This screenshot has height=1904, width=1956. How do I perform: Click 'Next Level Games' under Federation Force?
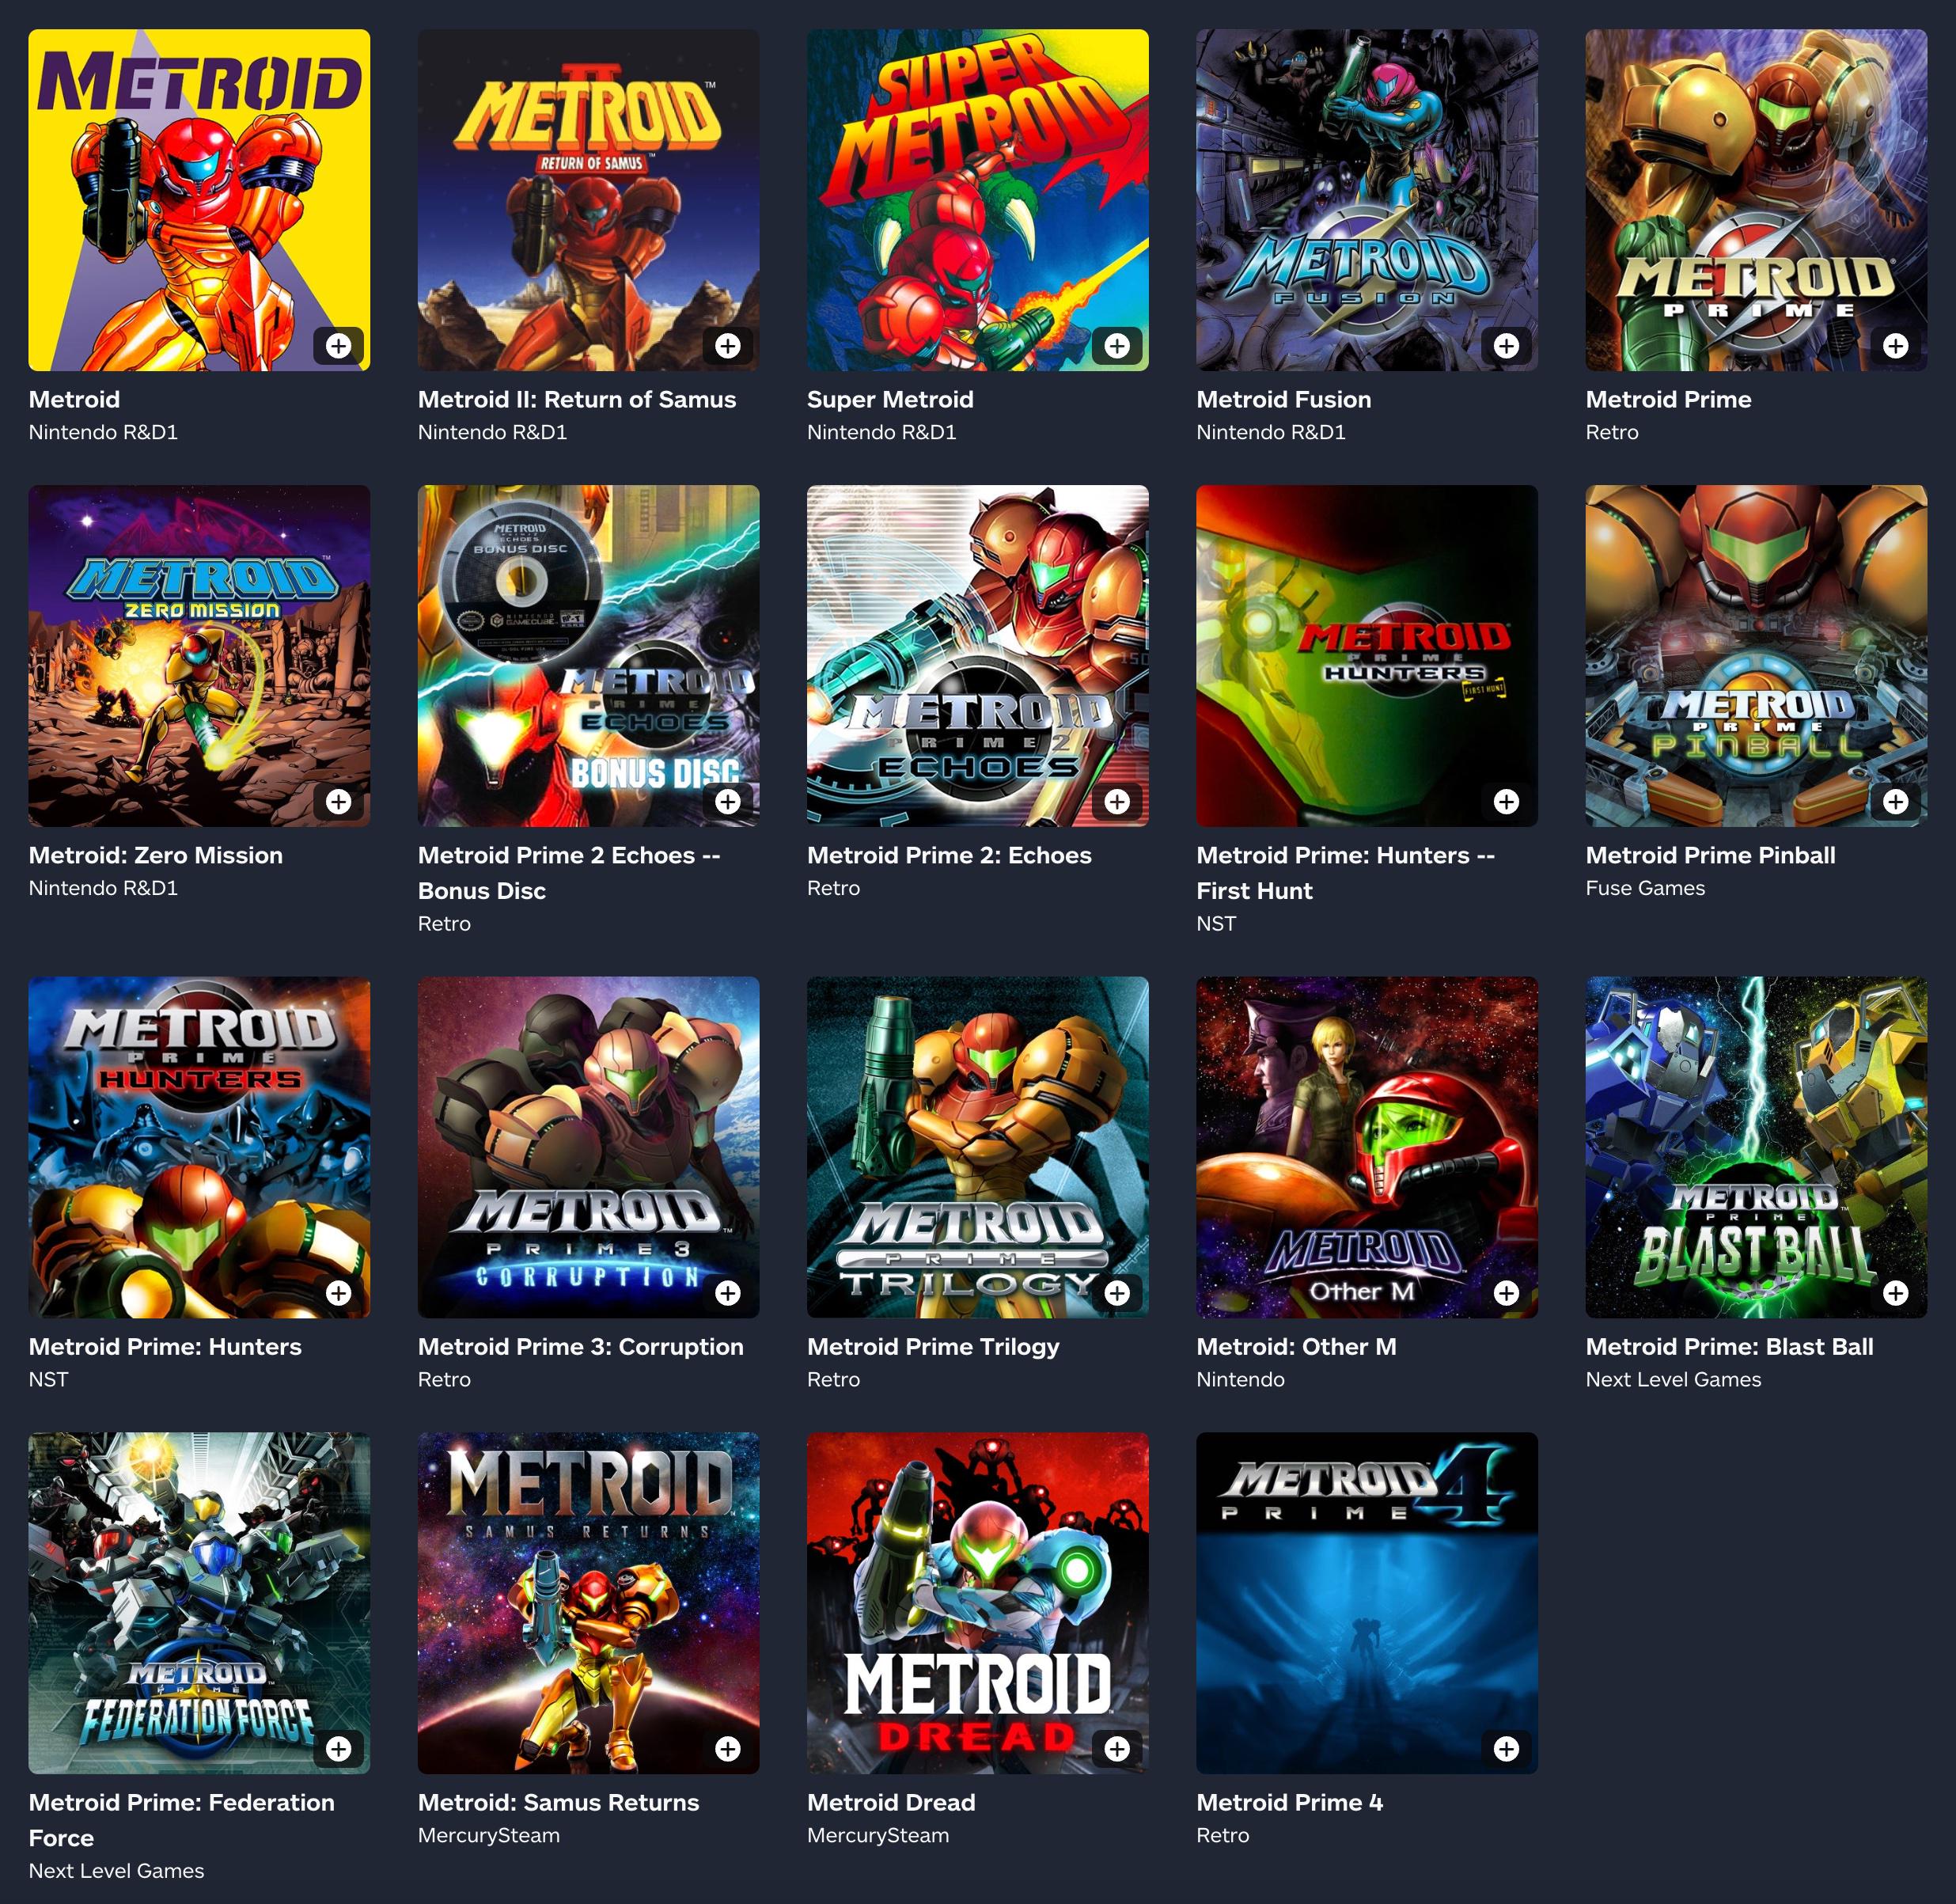pos(116,1871)
